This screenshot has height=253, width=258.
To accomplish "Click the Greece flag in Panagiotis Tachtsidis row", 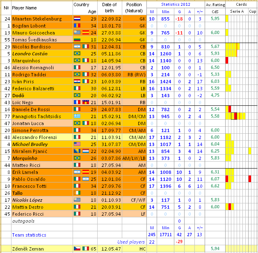I will (77, 116).
